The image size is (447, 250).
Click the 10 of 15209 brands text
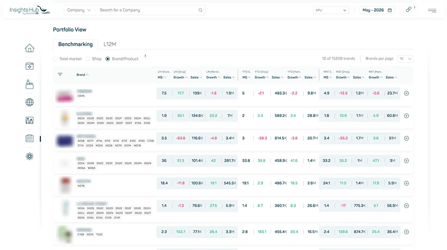click(x=338, y=58)
